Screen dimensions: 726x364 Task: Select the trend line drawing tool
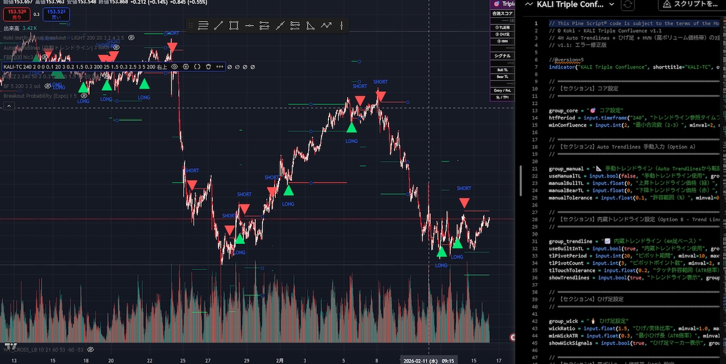218,26
